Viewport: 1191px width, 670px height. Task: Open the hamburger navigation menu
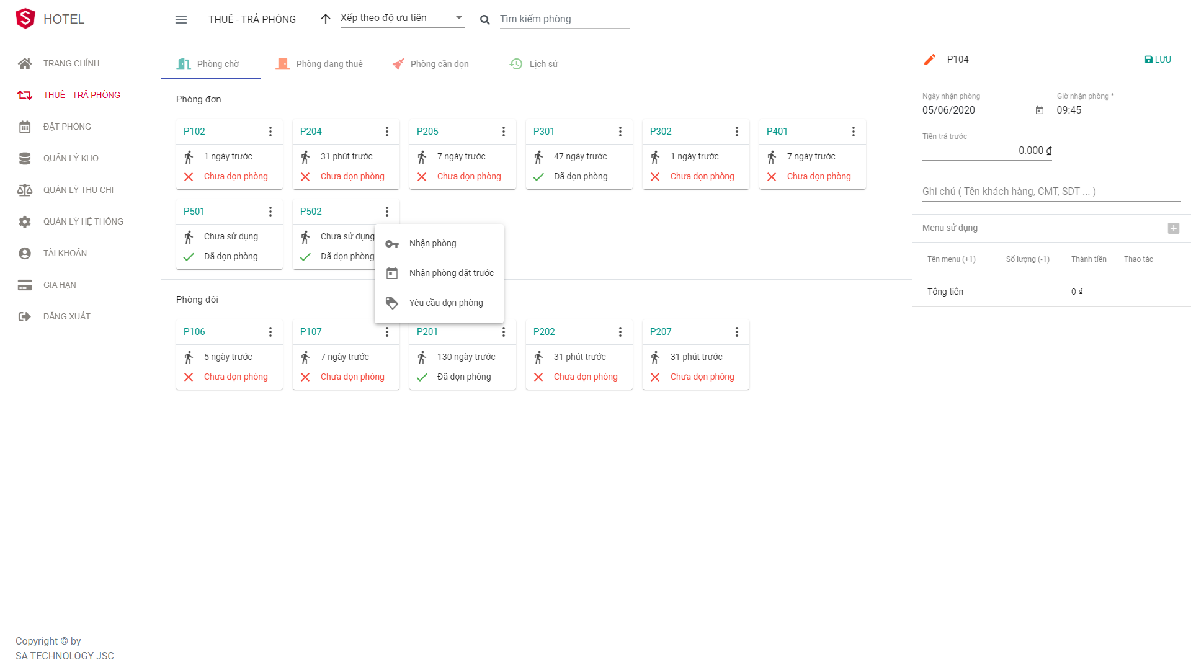[x=181, y=20]
